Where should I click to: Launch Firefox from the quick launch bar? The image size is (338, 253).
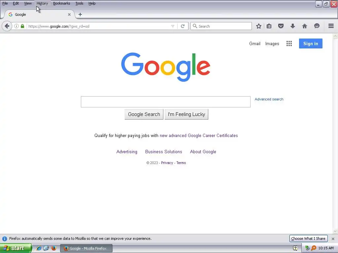click(x=54, y=248)
